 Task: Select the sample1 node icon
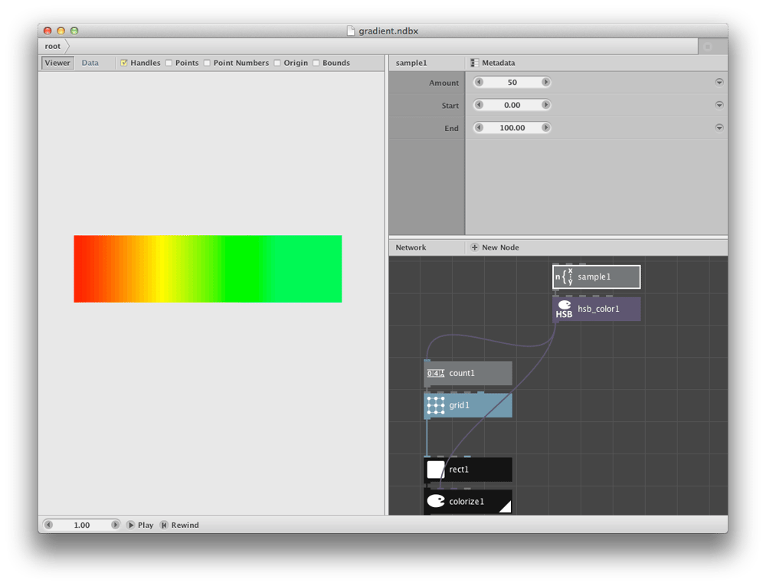tap(564, 277)
